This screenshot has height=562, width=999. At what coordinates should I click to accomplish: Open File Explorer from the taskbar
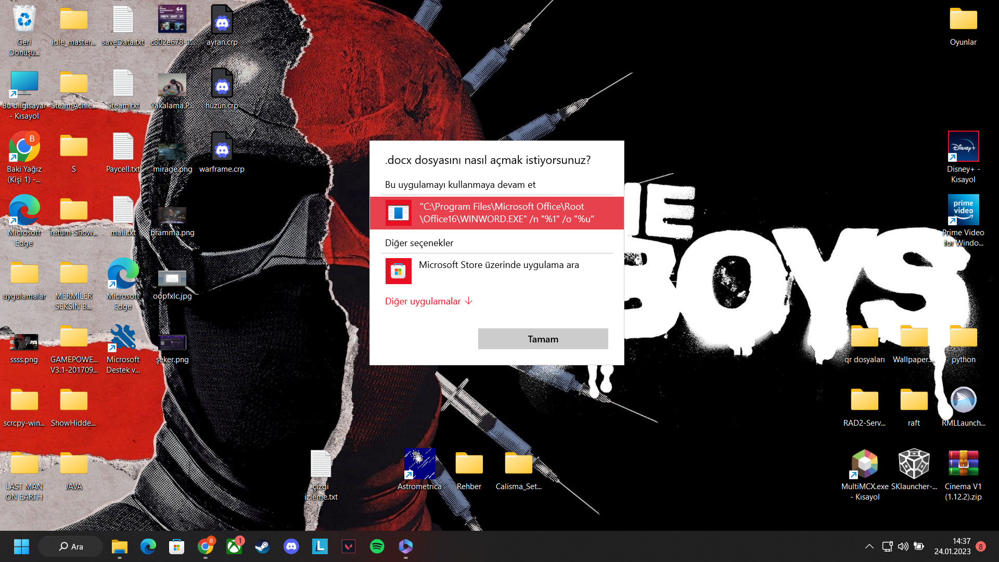[x=119, y=546]
